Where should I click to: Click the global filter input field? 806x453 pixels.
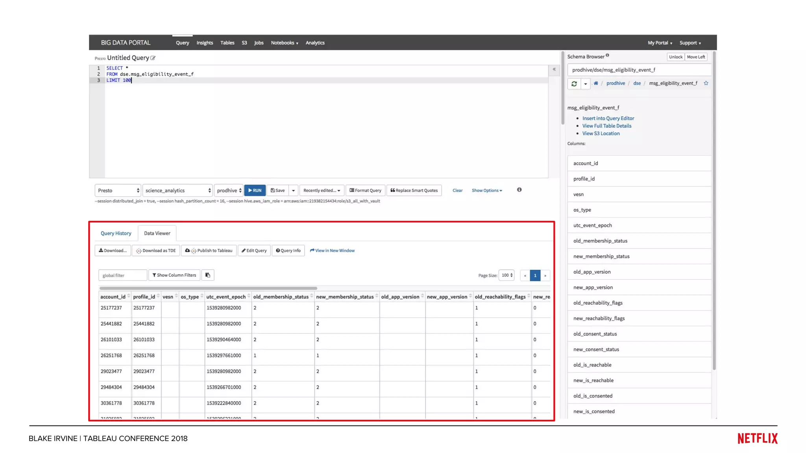tap(122, 275)
